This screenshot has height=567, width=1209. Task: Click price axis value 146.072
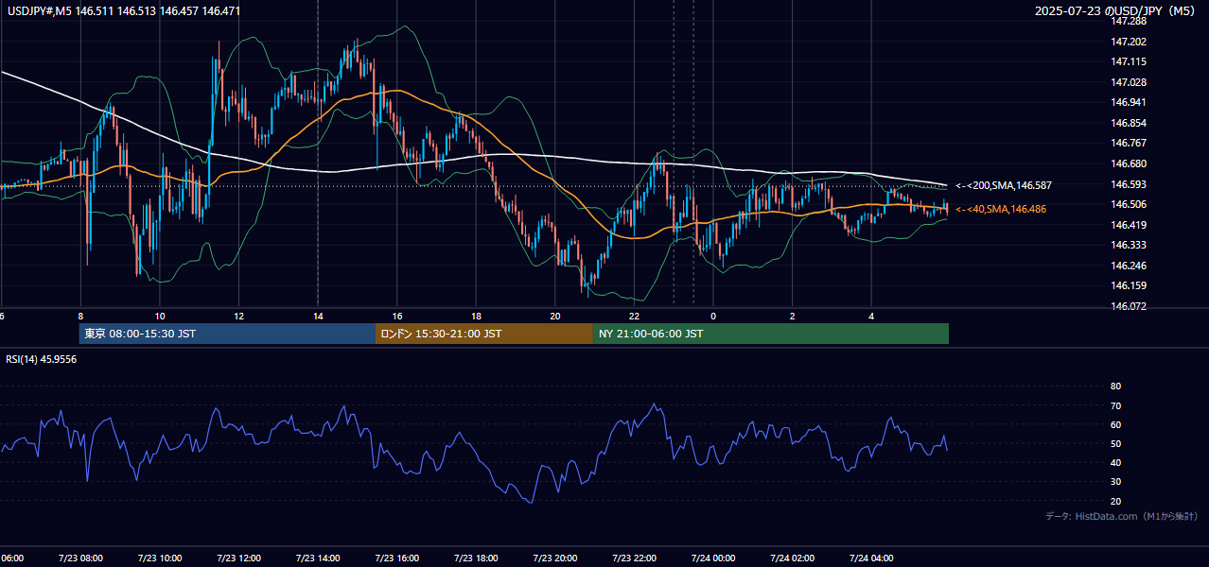(x=1129, y=306)
